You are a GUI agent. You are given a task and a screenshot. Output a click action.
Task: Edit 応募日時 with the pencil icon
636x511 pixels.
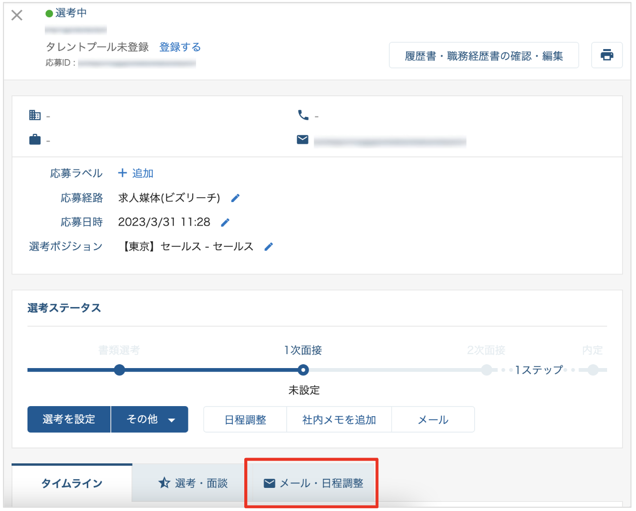point(225,222)
